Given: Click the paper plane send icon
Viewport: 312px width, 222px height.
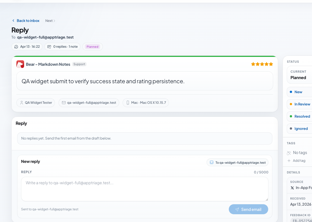Looking at the screenshot, I should [x=237, y=210].
